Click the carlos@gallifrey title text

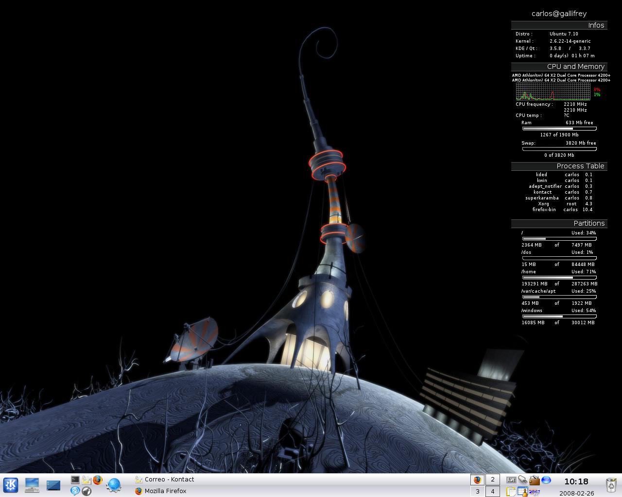[x=559, y=14]
